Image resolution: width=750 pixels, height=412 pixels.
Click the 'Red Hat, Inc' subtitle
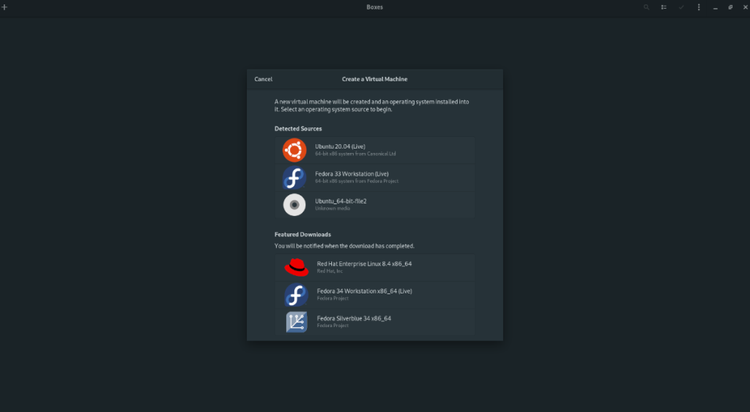(330, 271)
